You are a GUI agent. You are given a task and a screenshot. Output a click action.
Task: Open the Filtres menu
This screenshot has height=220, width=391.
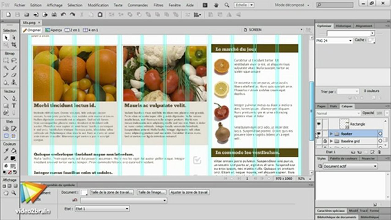click(158, 5)
